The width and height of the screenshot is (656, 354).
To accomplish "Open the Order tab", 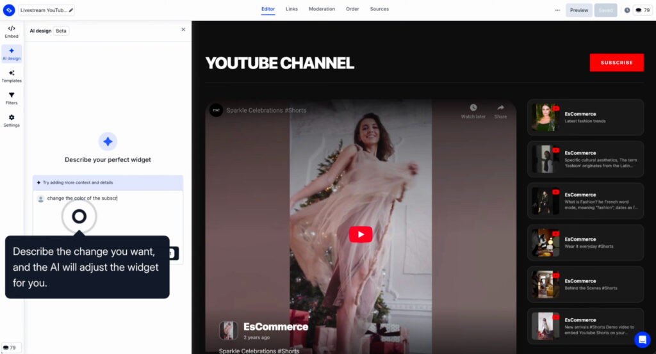I will (352, 9).
